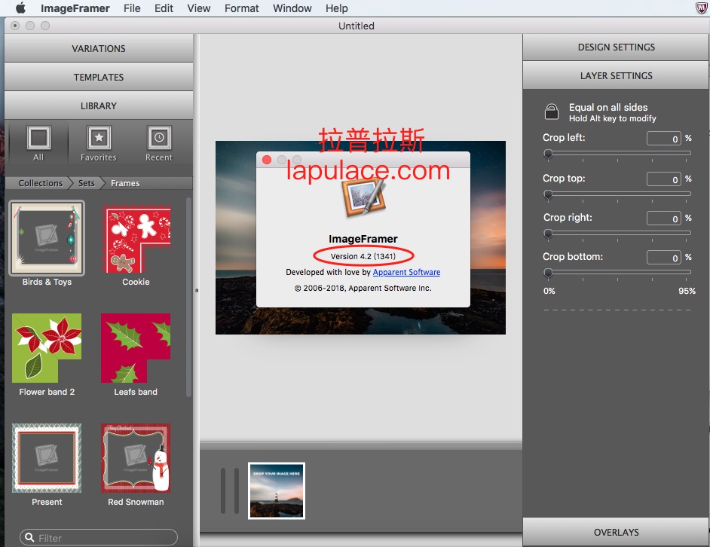Expand the VARIATIONS panel
This screenshot has width=710, height=547.
[99, 48]
